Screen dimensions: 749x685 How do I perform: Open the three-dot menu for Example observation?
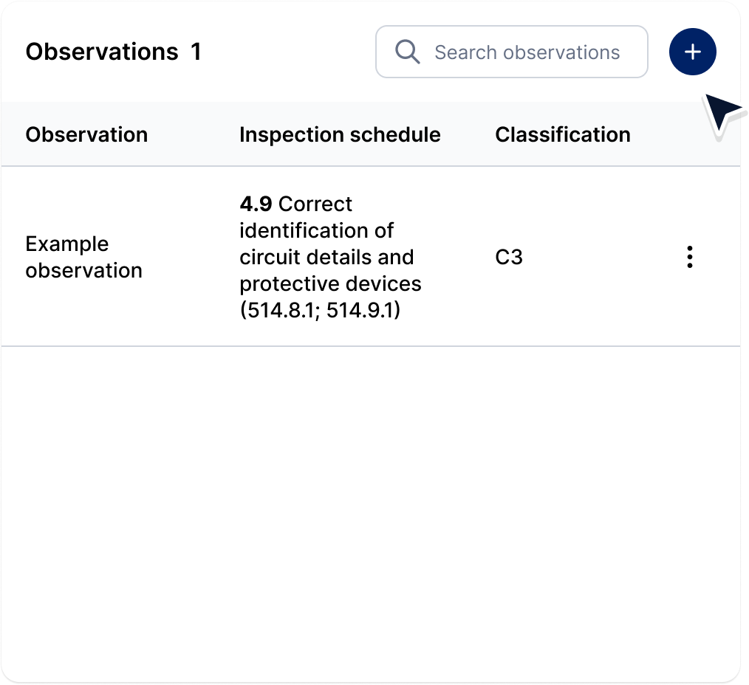coord(689,257)
